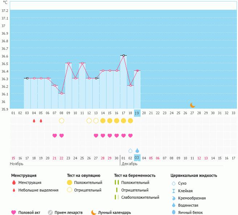Click the 'Лунный календарь' legend moon icon
The image size is (238, 215).
coord(93,212)
